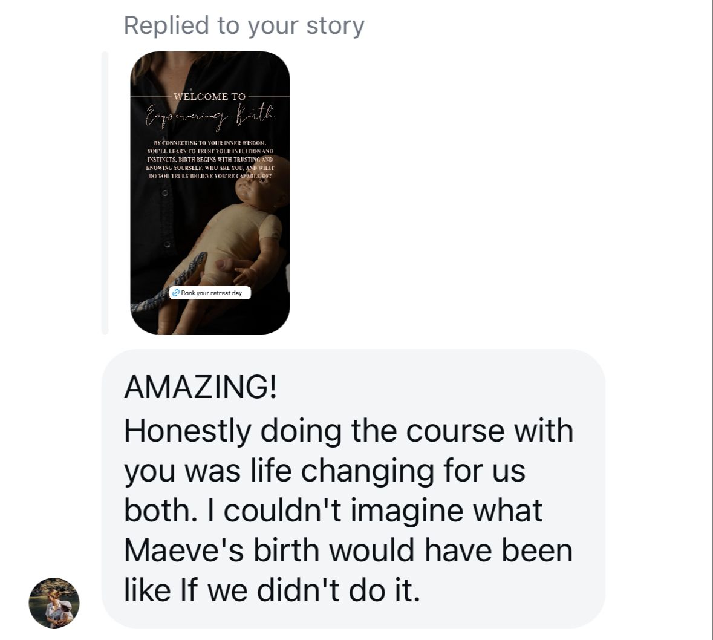Screen dimensions: 713x640
Task: Click the story's inner wisdom paragraph
Action: [210, 159]
